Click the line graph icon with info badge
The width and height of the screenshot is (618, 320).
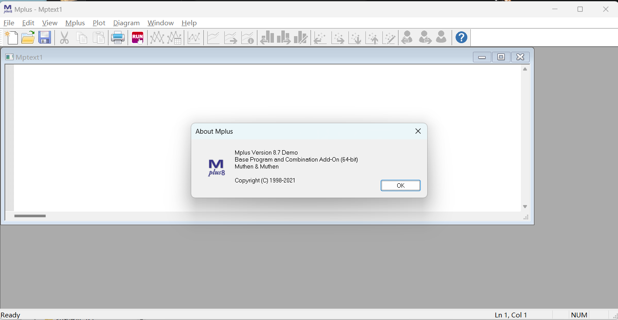click(x=247, y=38)
